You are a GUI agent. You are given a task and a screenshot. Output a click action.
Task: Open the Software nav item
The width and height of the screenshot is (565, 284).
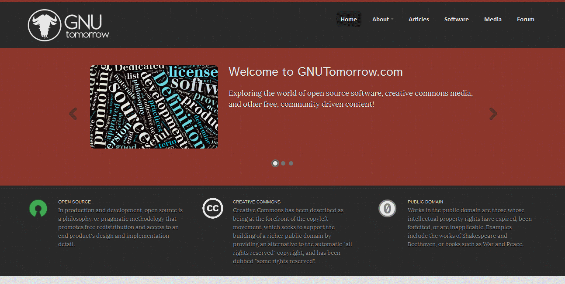(456, 19)
